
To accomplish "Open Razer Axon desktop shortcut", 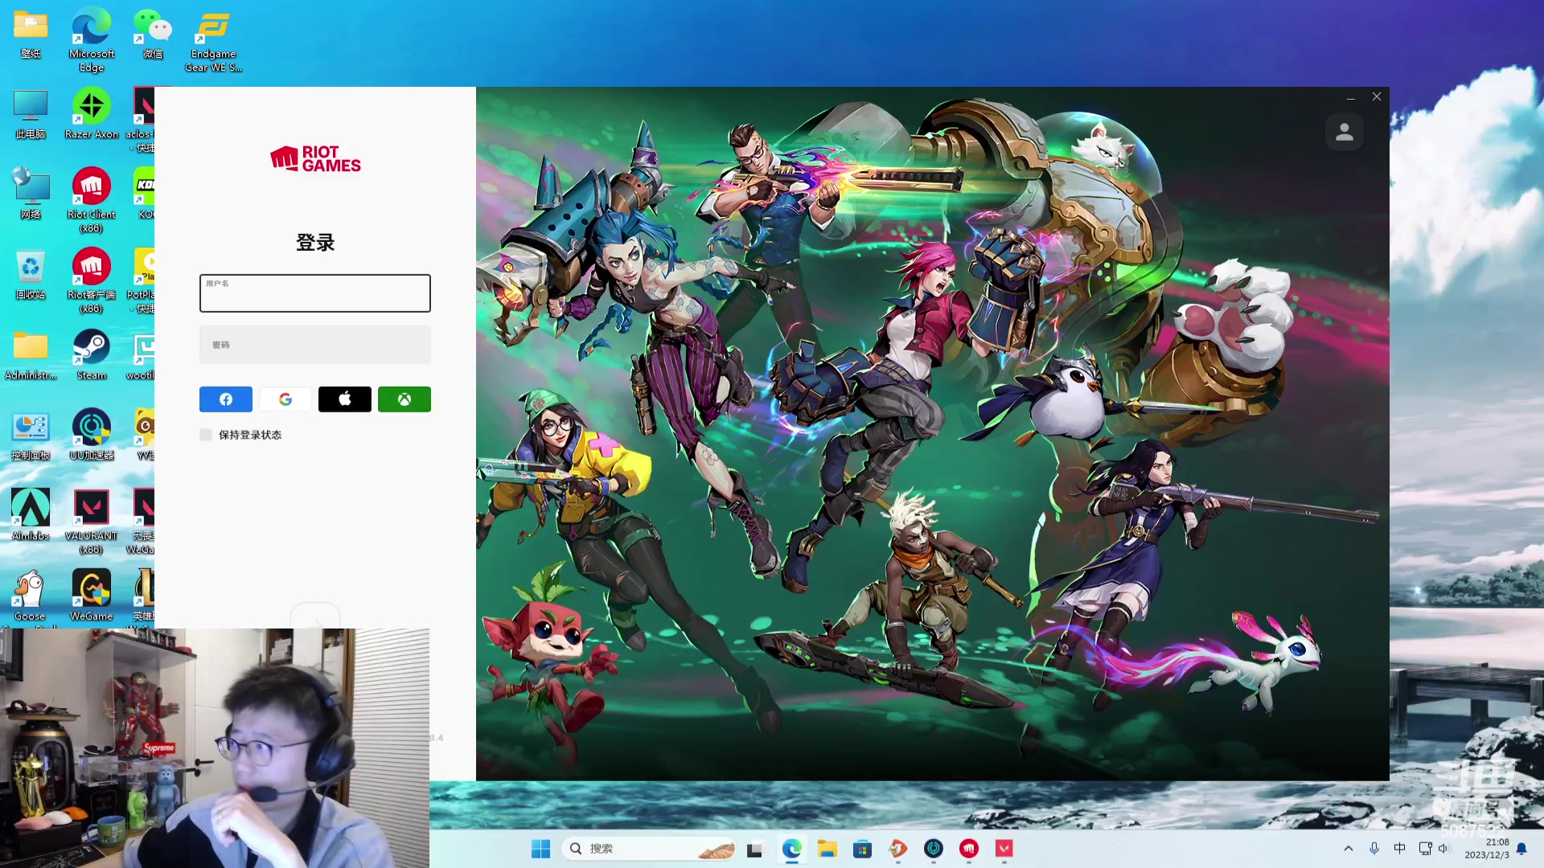I will click(92, 114).
